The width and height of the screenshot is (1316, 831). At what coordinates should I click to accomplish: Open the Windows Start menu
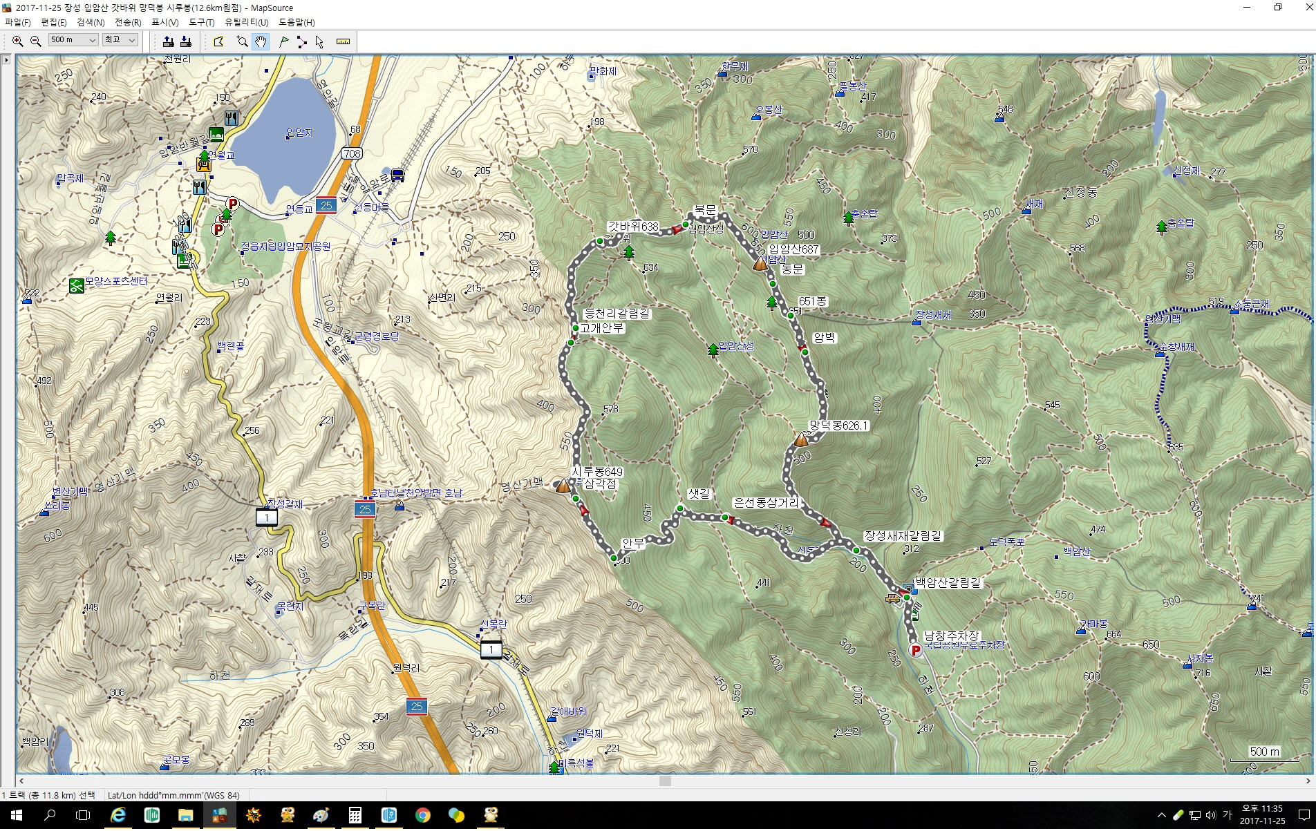[17, 815]
